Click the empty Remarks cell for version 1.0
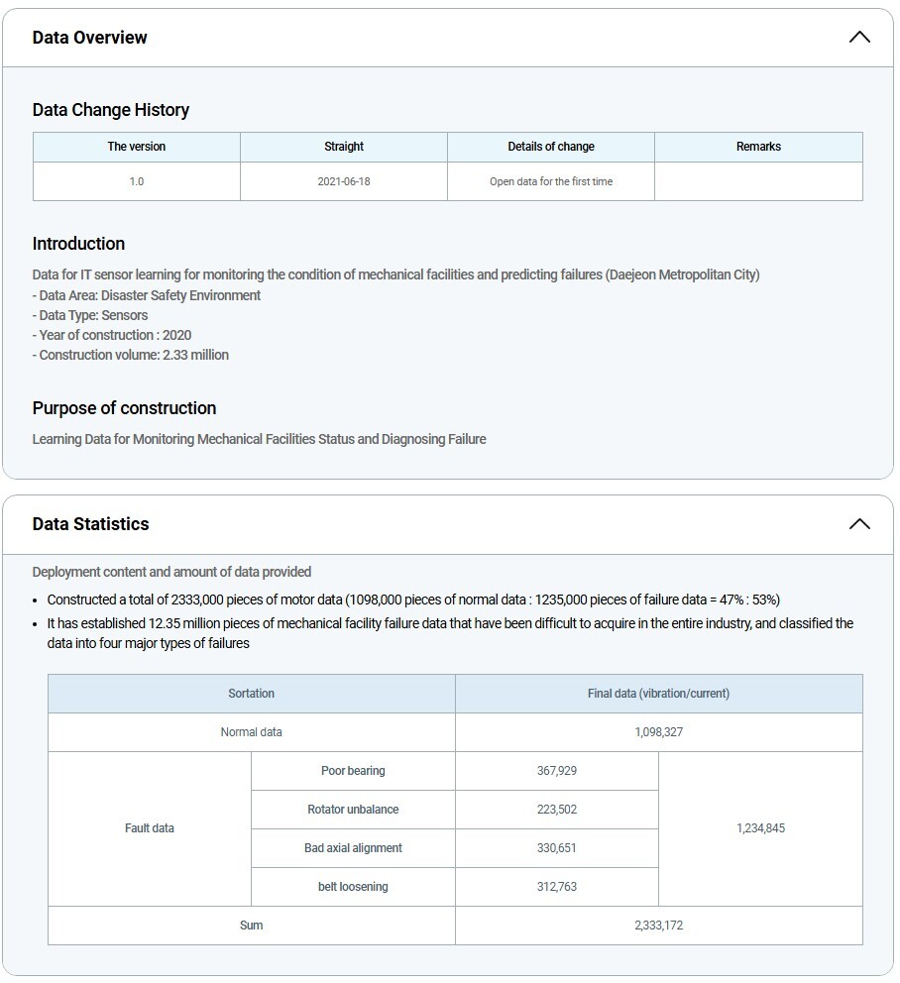 pos(758,182)
